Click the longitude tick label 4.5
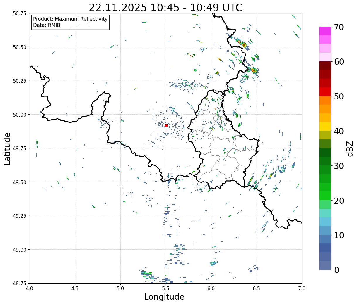 [75, 289]
